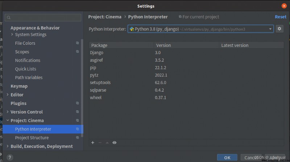Select the wheel package row
The image size is (290, 162).
186,97
